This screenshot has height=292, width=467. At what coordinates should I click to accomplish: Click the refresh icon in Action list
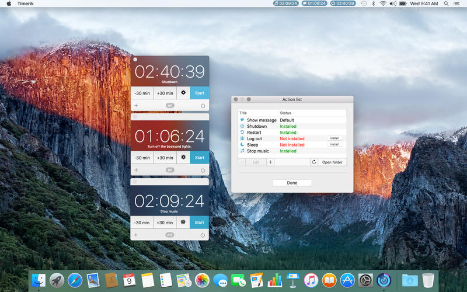[x=313, y=162]
